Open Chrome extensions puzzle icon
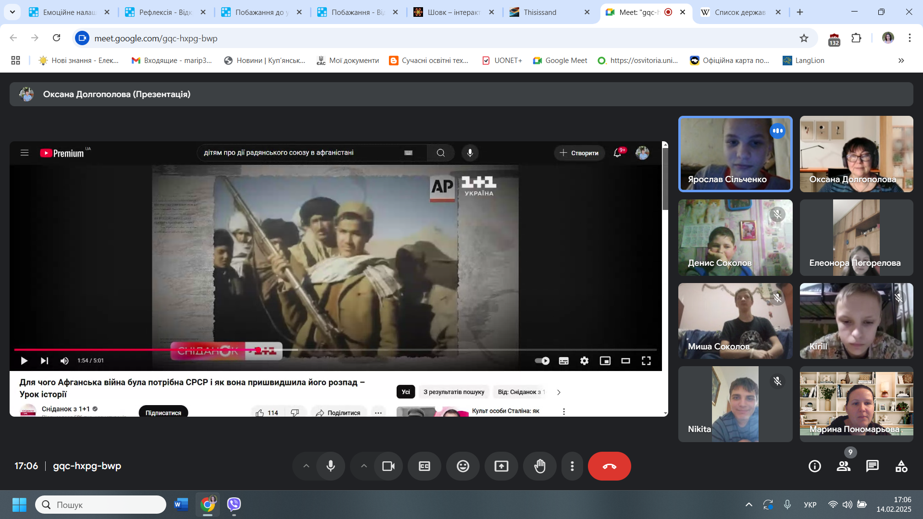The width and height of the screenshot is (923, 519). pyautogui.click(x=856, y=38)
